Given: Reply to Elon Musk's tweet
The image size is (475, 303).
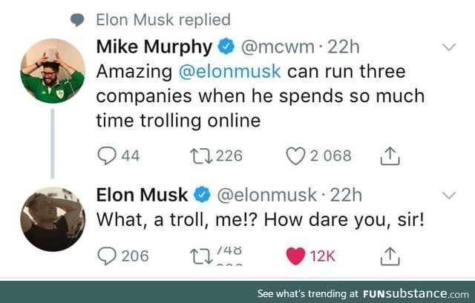Looking at the screenshot, I should (108, 256).
